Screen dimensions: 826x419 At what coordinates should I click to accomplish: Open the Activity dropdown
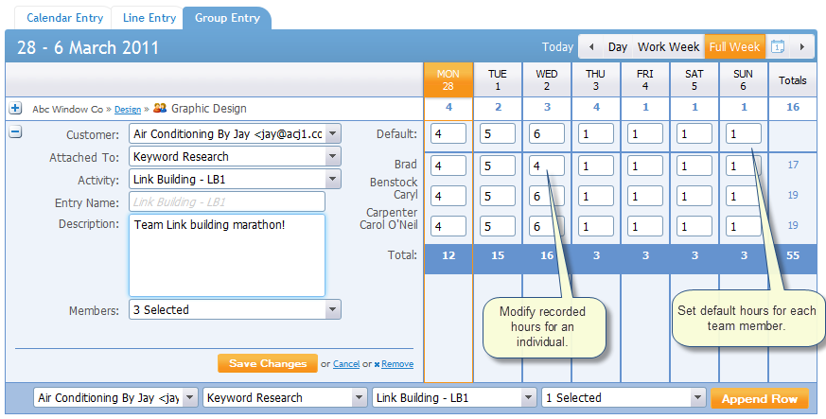tap(331, 179)
